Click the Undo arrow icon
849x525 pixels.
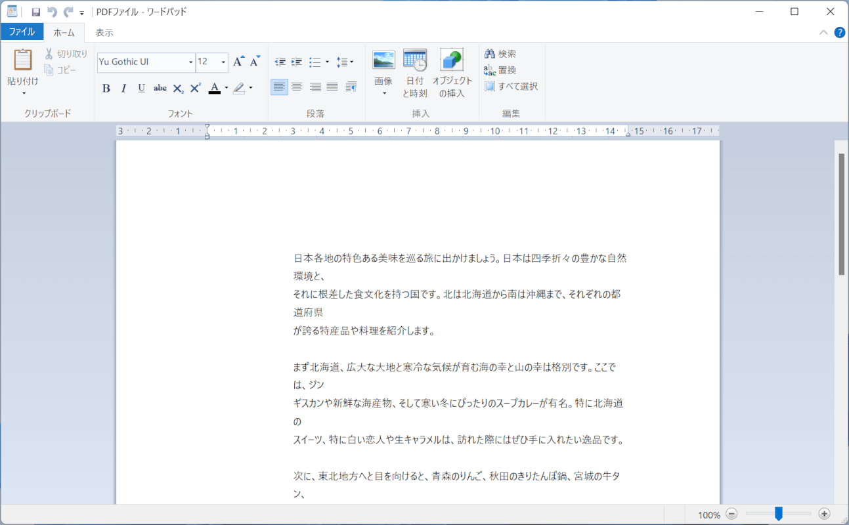(x=53, y=12)
